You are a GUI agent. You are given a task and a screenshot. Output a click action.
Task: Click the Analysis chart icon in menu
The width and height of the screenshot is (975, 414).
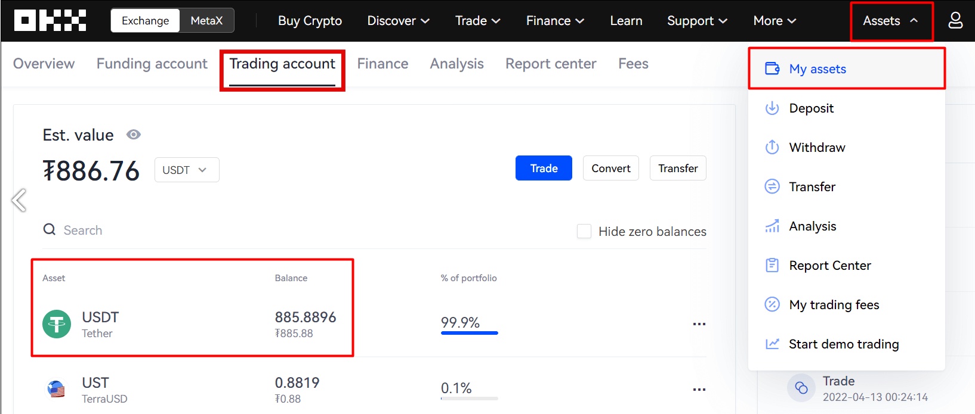(x=772, y=226)
